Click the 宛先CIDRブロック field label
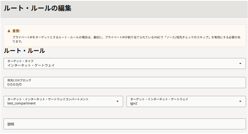The image size is (248, 134). [x=19, y=80]
